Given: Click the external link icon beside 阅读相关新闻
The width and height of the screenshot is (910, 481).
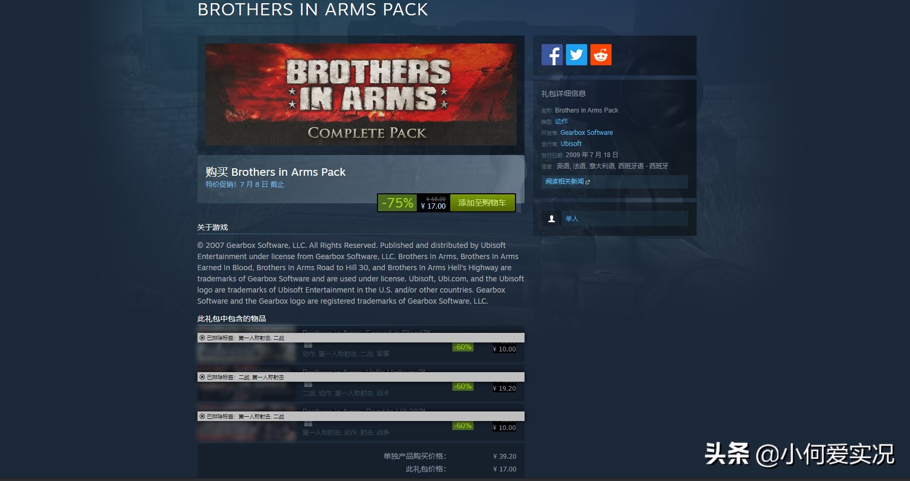Looking at the screenshot, I should click(x=588, y=182).
